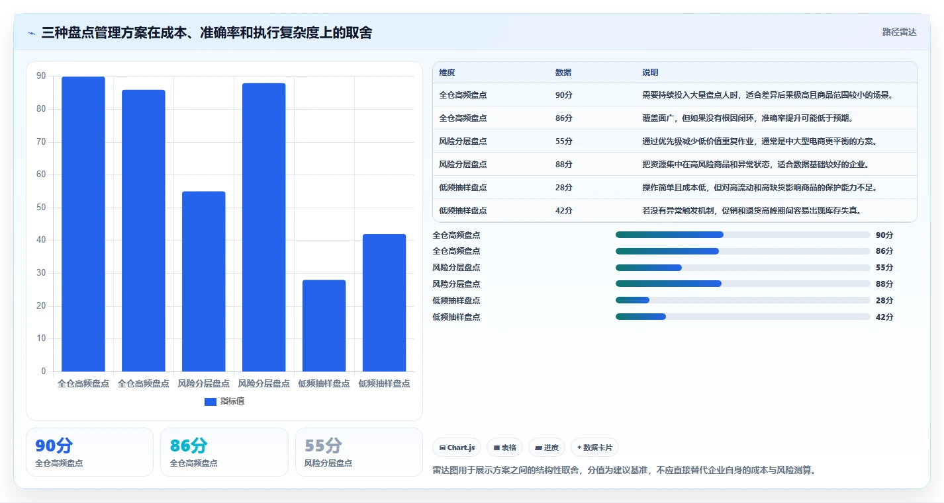Screen dimensions: 944x503
Task: Click the 55分 progress bar
Action: [x=743, y=268]
